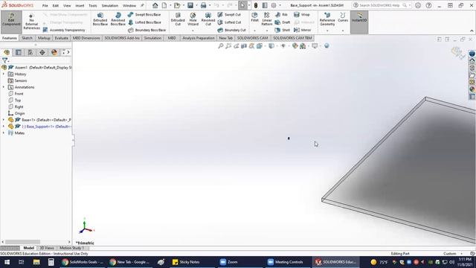Click feature tree filter funnel icon
The height and width of the screenshot is (268, 476).
[x=5, y=60]
